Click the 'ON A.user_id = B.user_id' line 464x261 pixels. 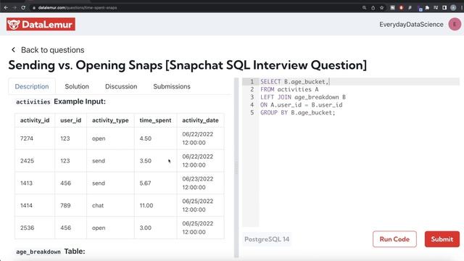pos(302,104)
